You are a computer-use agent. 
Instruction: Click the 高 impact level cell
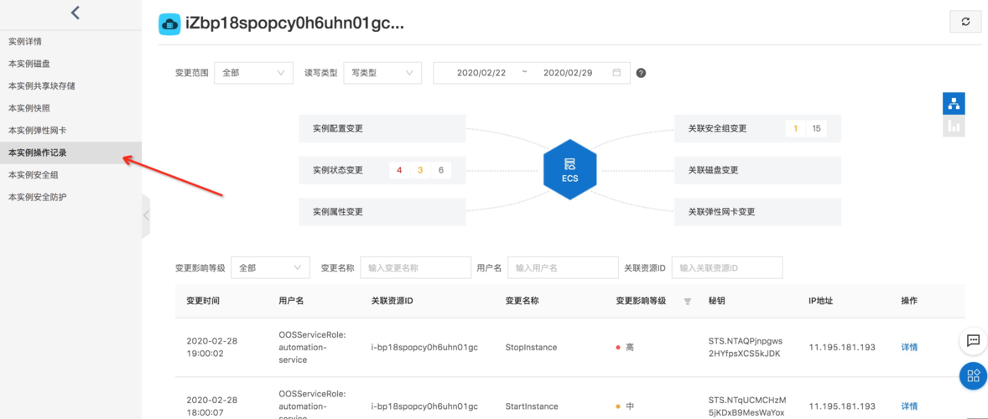pos(625,347)
